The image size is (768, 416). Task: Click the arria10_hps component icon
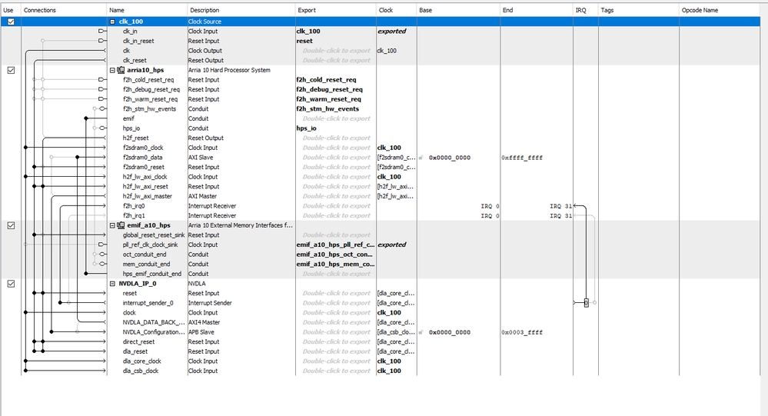tap(121, 70)
